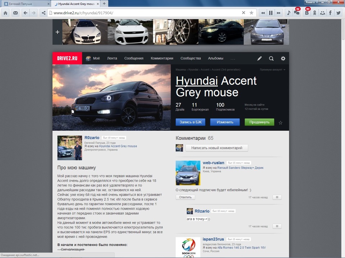Stop page loading with the X icon
The height and width of the screenshot is (258, 345).
243,13
